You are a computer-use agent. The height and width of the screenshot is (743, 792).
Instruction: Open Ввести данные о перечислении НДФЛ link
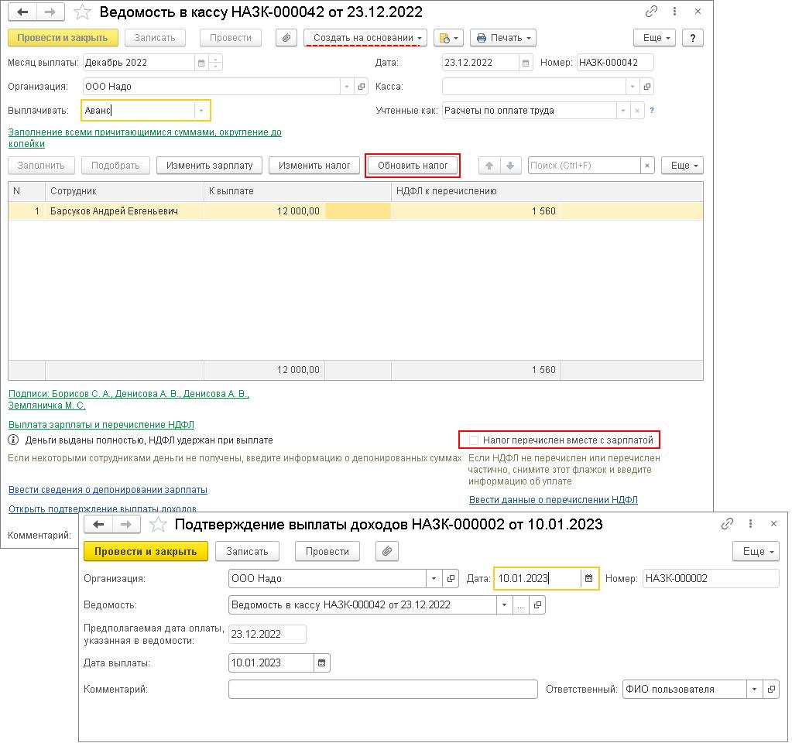(x=553, y=500)
